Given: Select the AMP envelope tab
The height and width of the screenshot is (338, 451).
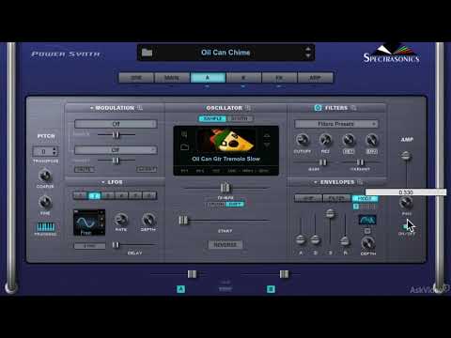Looking at the screenshot, I should pyautogui.click(x=308, y=198).
